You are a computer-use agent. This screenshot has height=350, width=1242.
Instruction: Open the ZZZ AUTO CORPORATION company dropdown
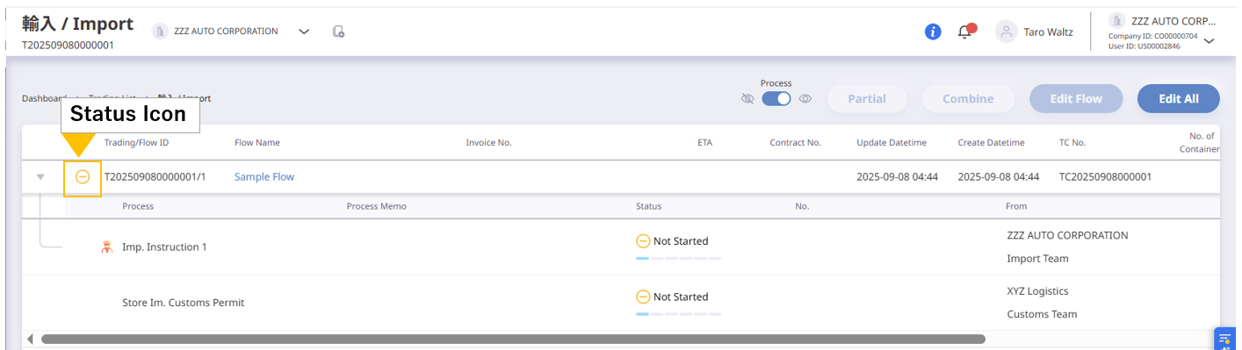tap(304, 32)
